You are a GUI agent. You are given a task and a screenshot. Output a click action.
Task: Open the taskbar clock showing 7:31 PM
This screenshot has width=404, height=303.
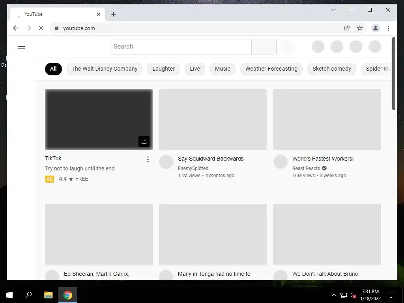pyautogui.click(x=370, y=295)
